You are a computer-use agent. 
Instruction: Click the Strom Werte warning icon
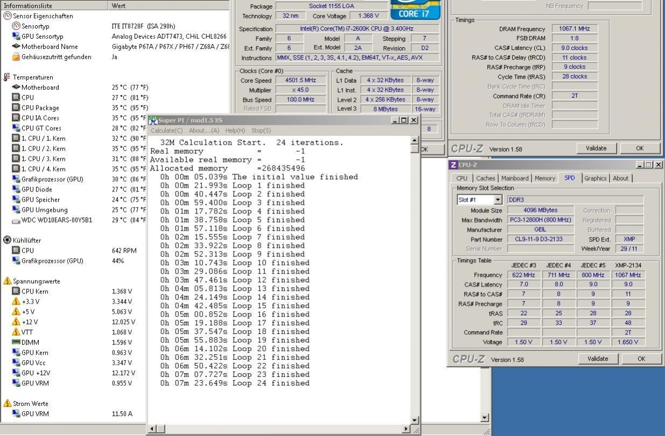[x=7, y=403]
